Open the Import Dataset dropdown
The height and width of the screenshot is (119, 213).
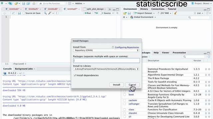144,13
